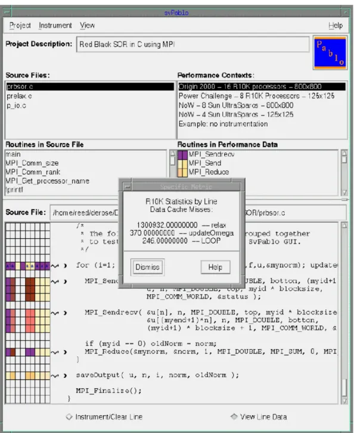Click instrumentation marker beside saveOutput line

pos(55,376)
